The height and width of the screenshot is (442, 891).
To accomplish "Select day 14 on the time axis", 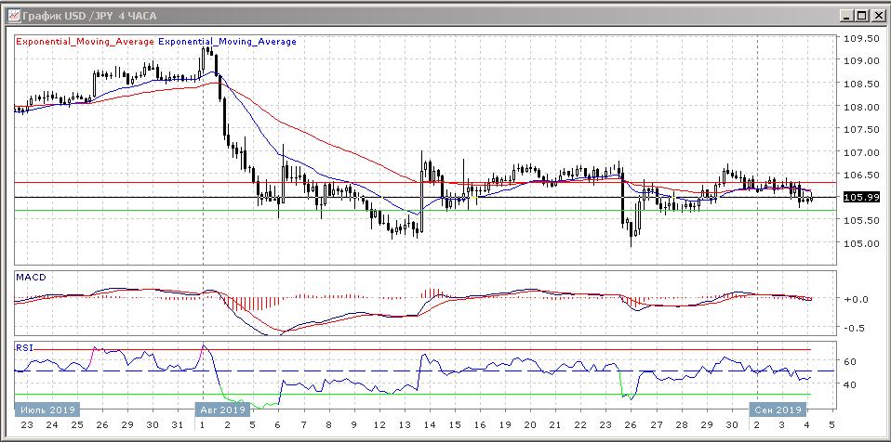I will (429, 424).
